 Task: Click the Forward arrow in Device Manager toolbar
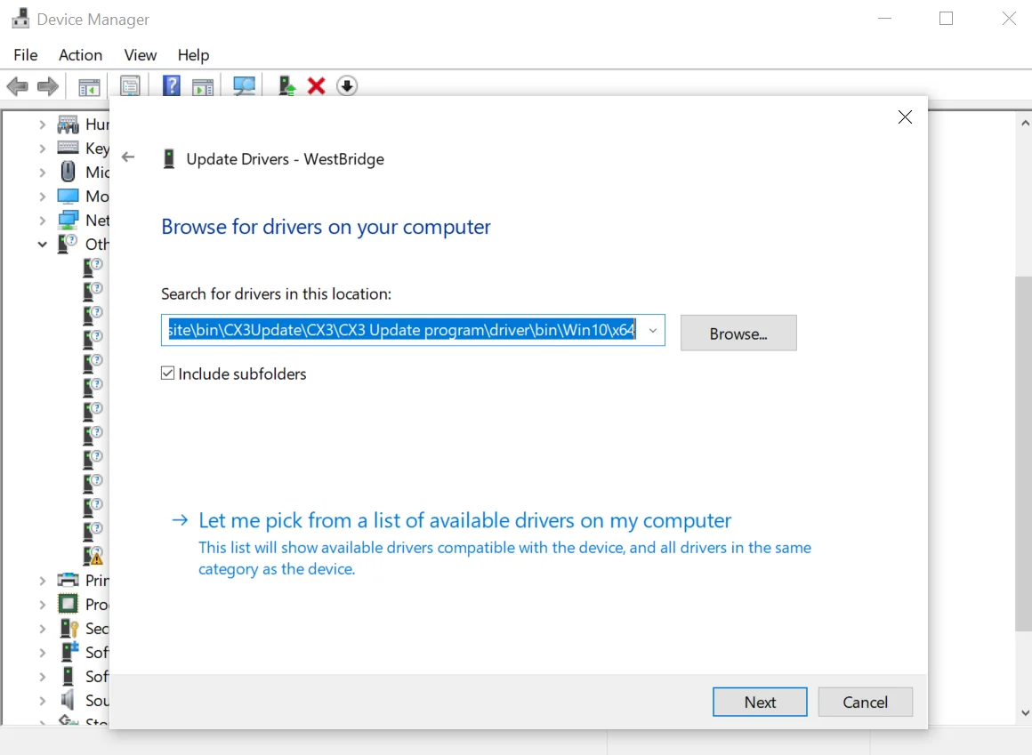point(48,86)
